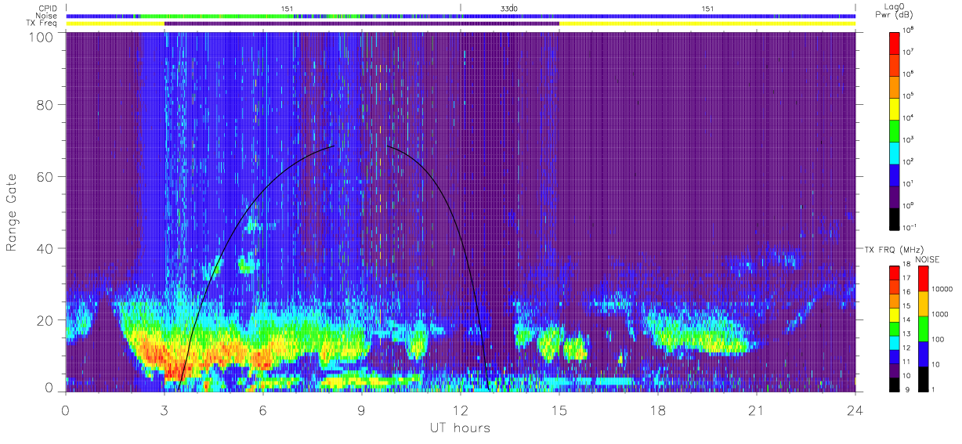The width and height of the screenshot is (962, 444).
Task: Click the 'UT hours' x-axis title
Action: coord(459,428)
